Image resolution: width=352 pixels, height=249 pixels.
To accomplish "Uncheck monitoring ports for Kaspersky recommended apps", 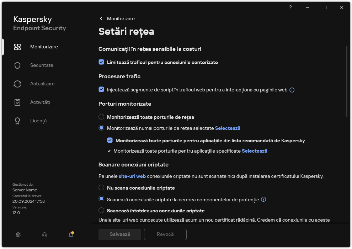I will point(110,141).
